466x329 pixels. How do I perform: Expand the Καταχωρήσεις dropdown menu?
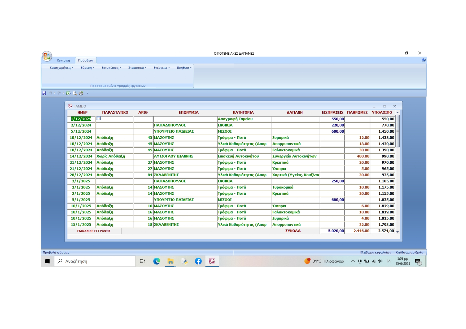(x=61, y=68)
